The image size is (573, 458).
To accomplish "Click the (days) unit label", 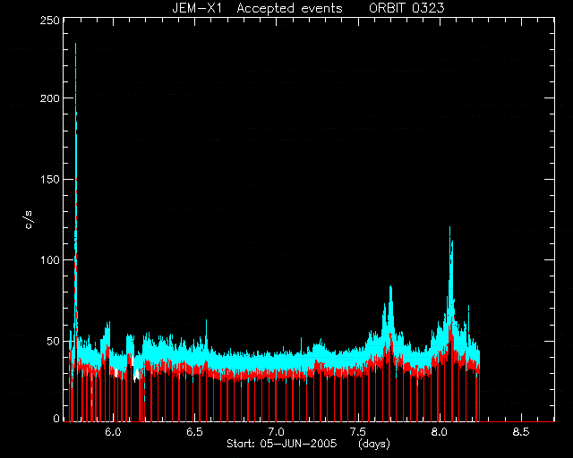I will [x=374, y=444].
